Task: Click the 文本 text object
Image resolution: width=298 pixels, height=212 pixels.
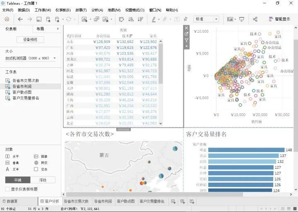Action: click(12, 169)
